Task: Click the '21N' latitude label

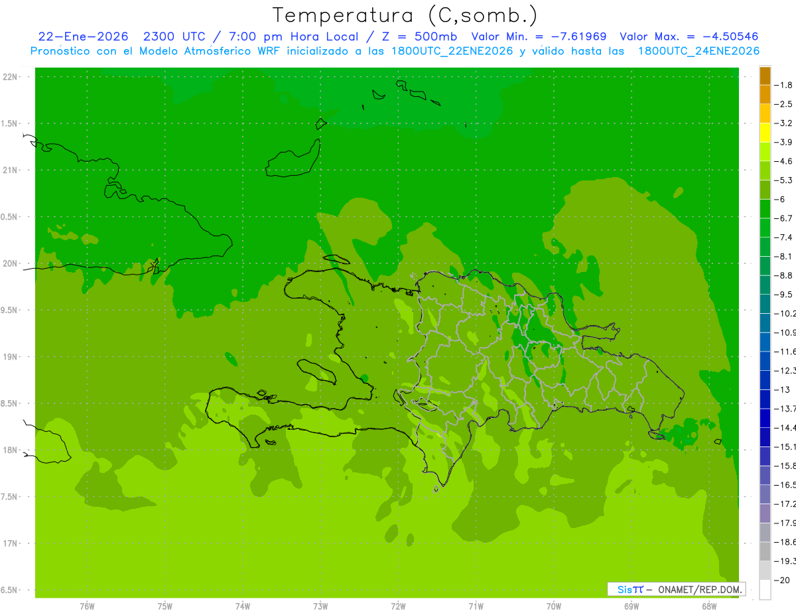Action: click(x=11, y=171)
